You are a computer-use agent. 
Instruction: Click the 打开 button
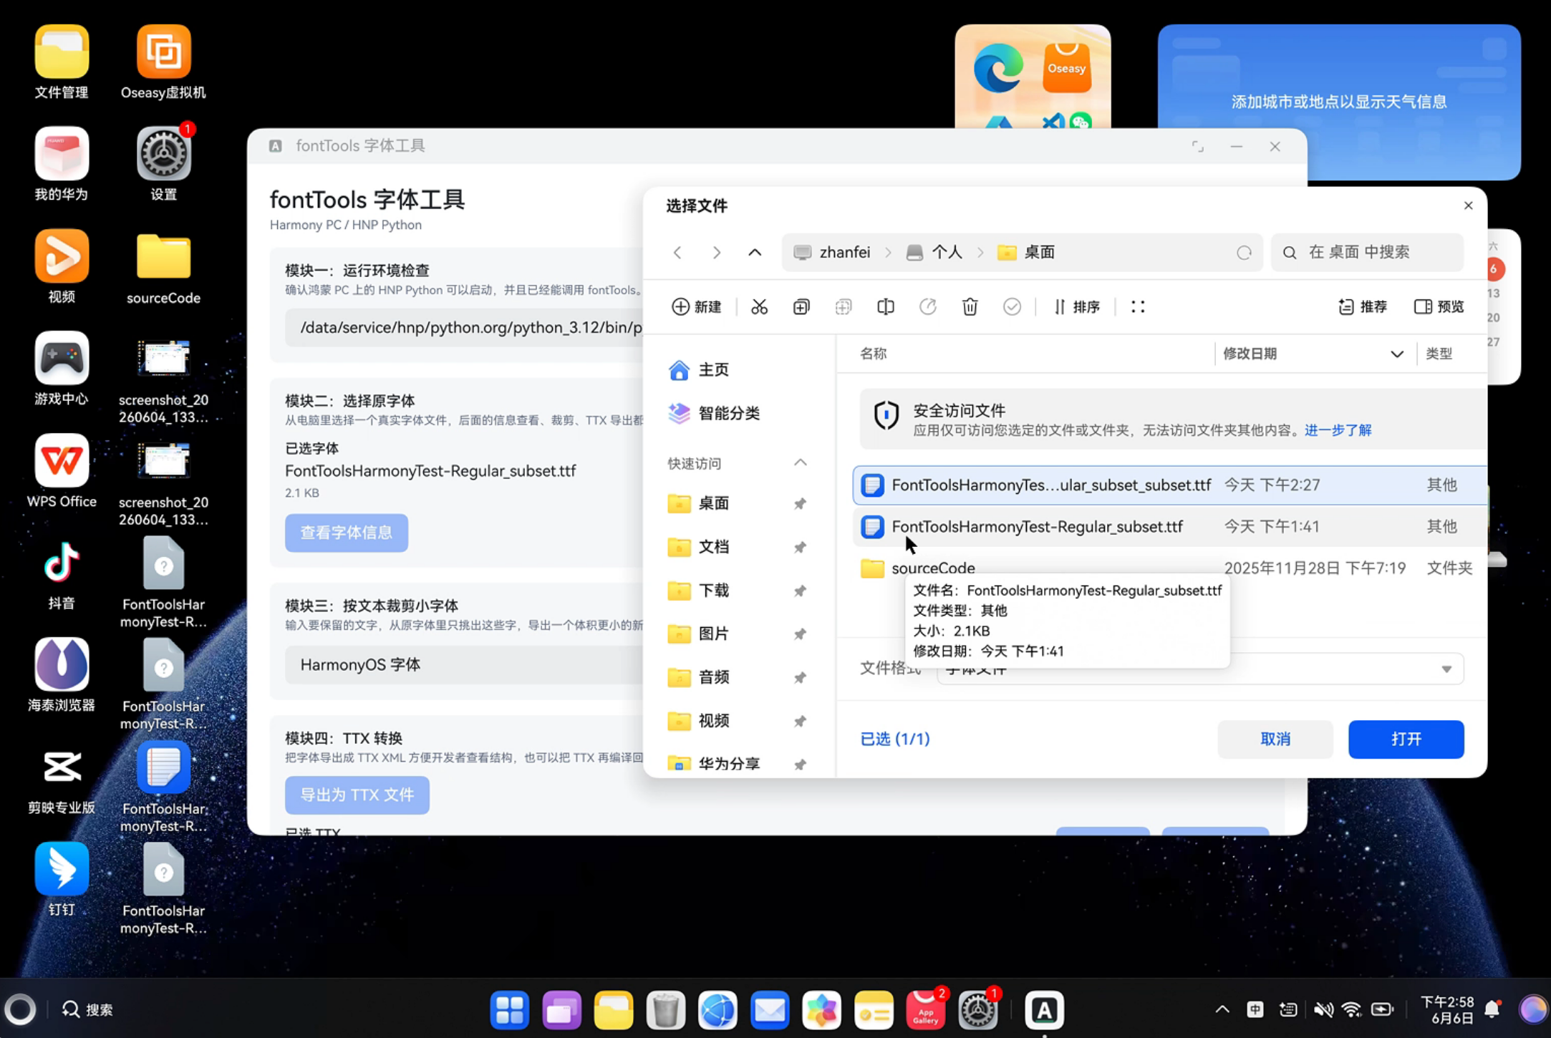[x=1406, y=739]
